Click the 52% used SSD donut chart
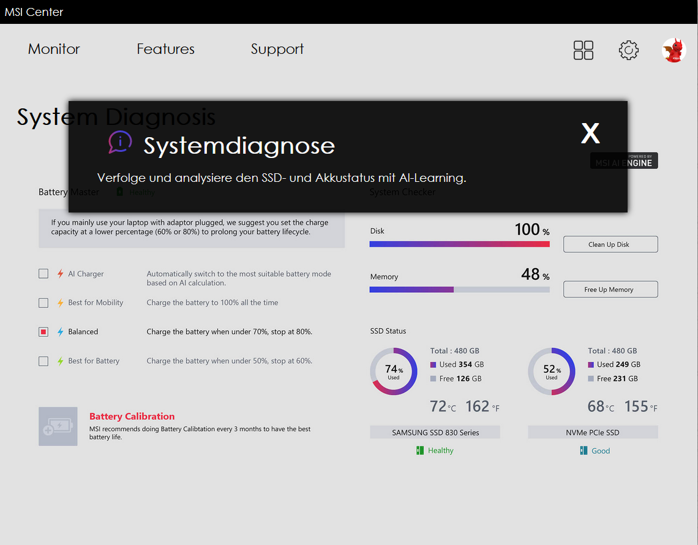 tap(552, 371)
